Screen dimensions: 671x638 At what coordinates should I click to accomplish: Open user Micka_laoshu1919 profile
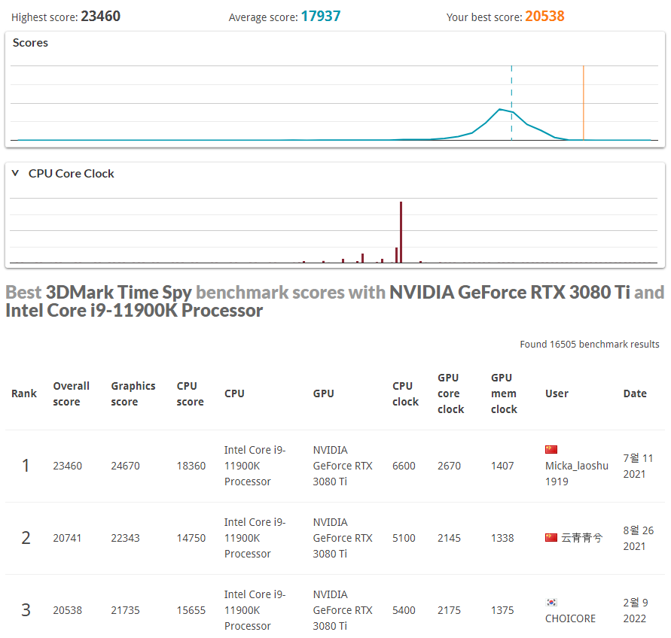click(x=576, y=473)
